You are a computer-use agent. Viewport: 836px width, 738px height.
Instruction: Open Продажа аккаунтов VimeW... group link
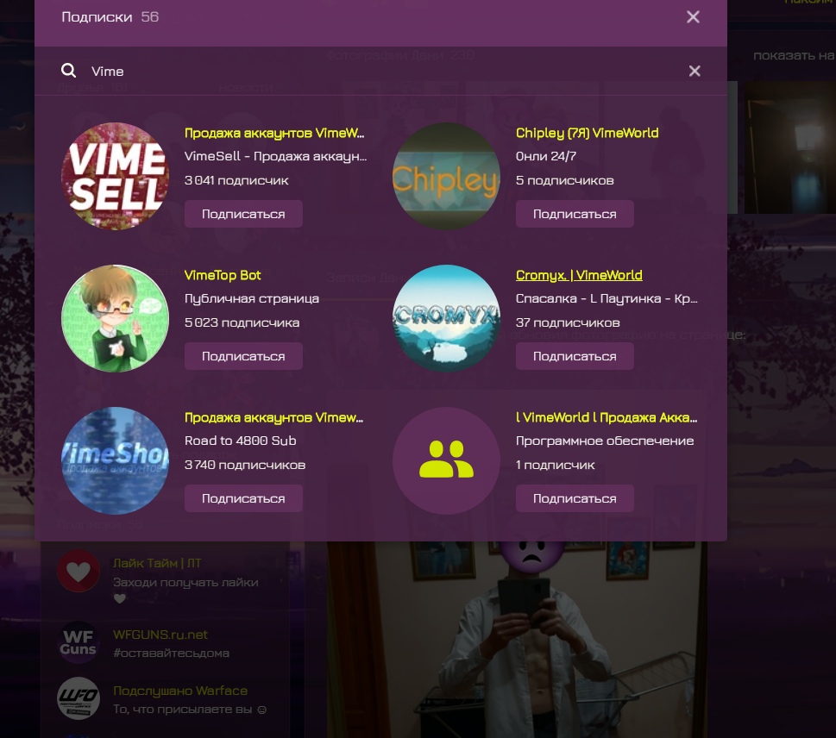point(274,134)
